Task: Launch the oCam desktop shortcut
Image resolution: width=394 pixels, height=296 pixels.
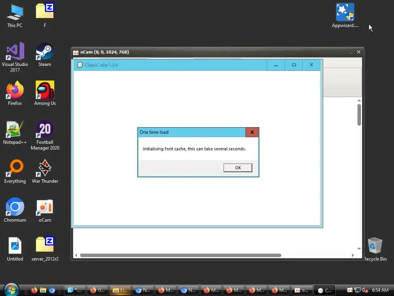Action: point(45,211)
